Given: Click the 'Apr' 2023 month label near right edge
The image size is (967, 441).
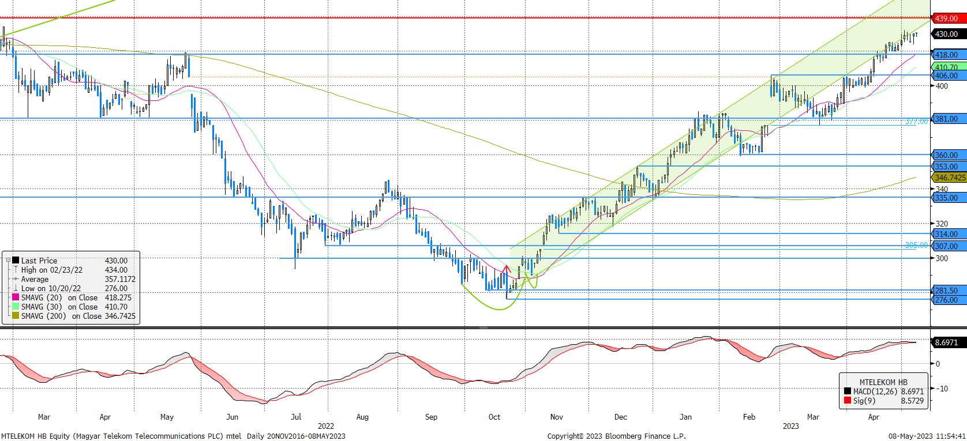Looking at the screenshot, I should point(874,417).
